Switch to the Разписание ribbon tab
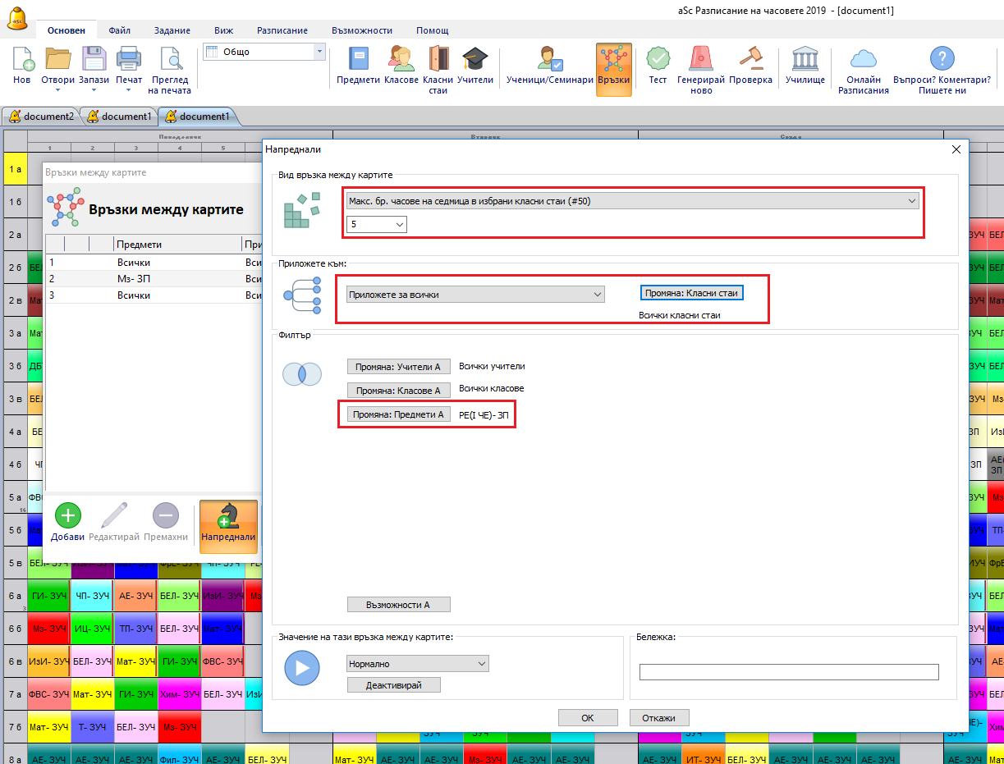The image size is (1004, 764). [282, 30]
